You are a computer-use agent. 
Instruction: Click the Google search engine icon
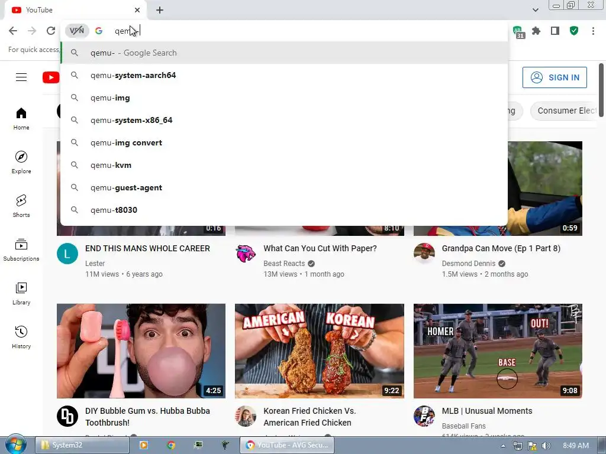99,31
